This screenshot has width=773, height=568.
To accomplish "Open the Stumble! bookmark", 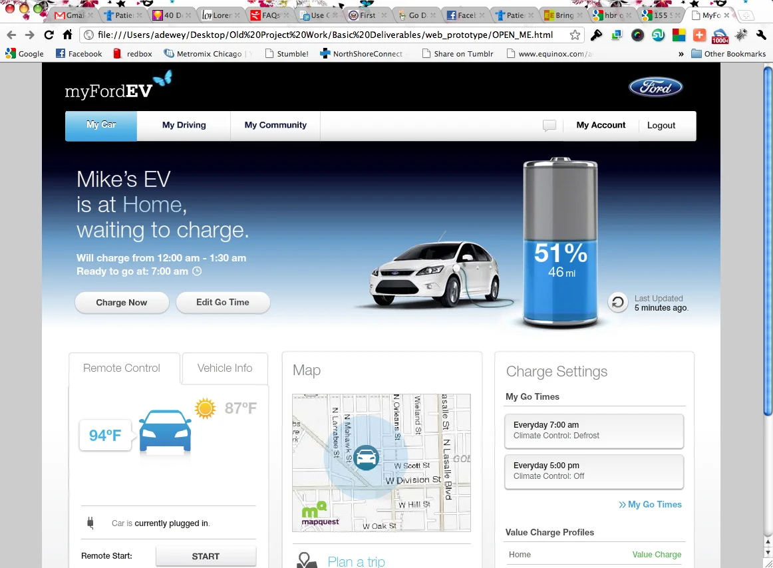I will pyautogui.click(x=287, y=54).
